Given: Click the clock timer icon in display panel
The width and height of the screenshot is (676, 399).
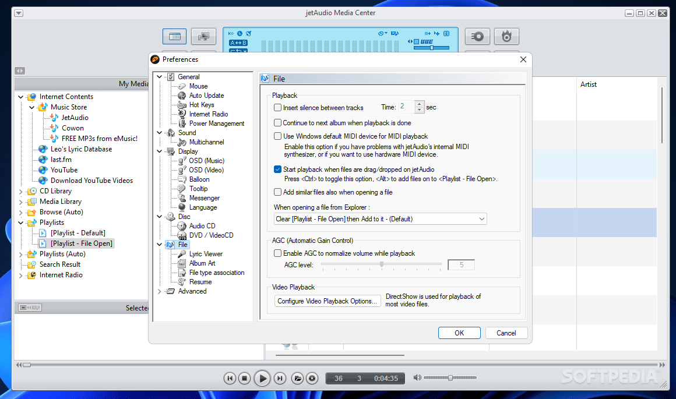Looking at the screenshot, I should [240, 33].
